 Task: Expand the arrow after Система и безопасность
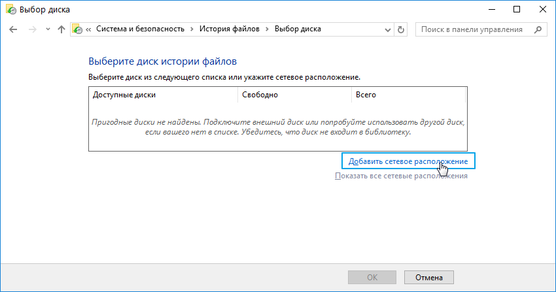point(192,29)
